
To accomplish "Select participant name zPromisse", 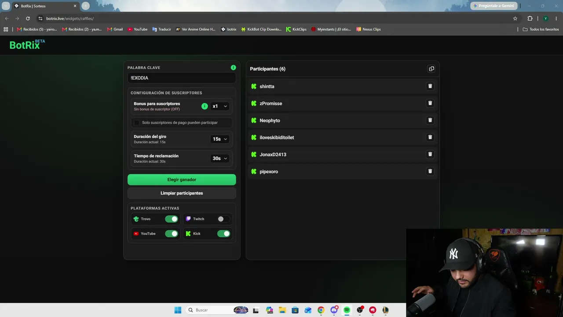I will (x=271, y=103).
